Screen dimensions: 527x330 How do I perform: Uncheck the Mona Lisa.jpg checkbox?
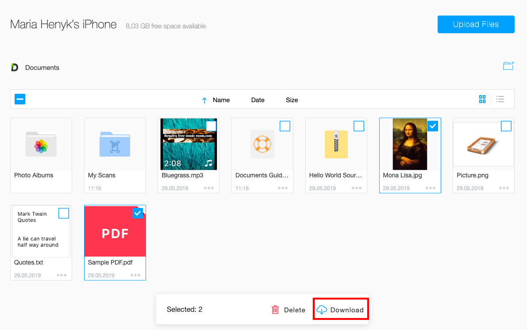coord(433,126)
